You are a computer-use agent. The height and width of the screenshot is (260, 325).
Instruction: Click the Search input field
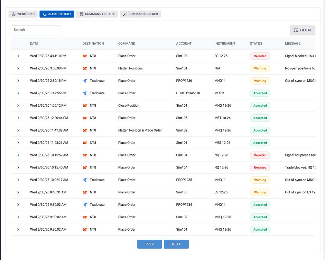coord(36,30)
